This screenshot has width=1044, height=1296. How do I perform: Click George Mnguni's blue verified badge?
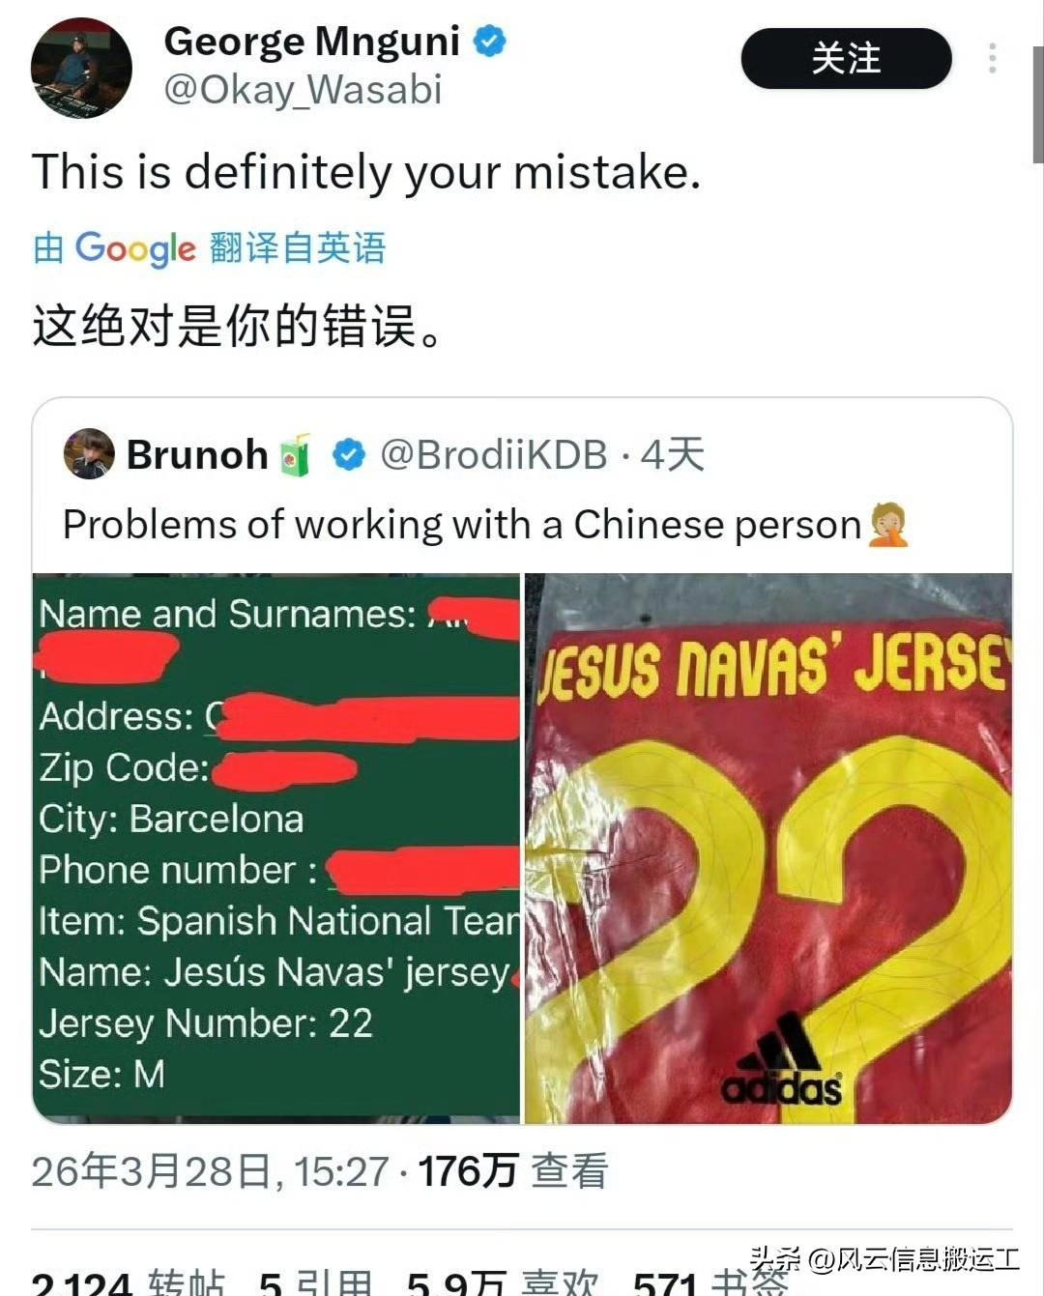coord(490,42)
